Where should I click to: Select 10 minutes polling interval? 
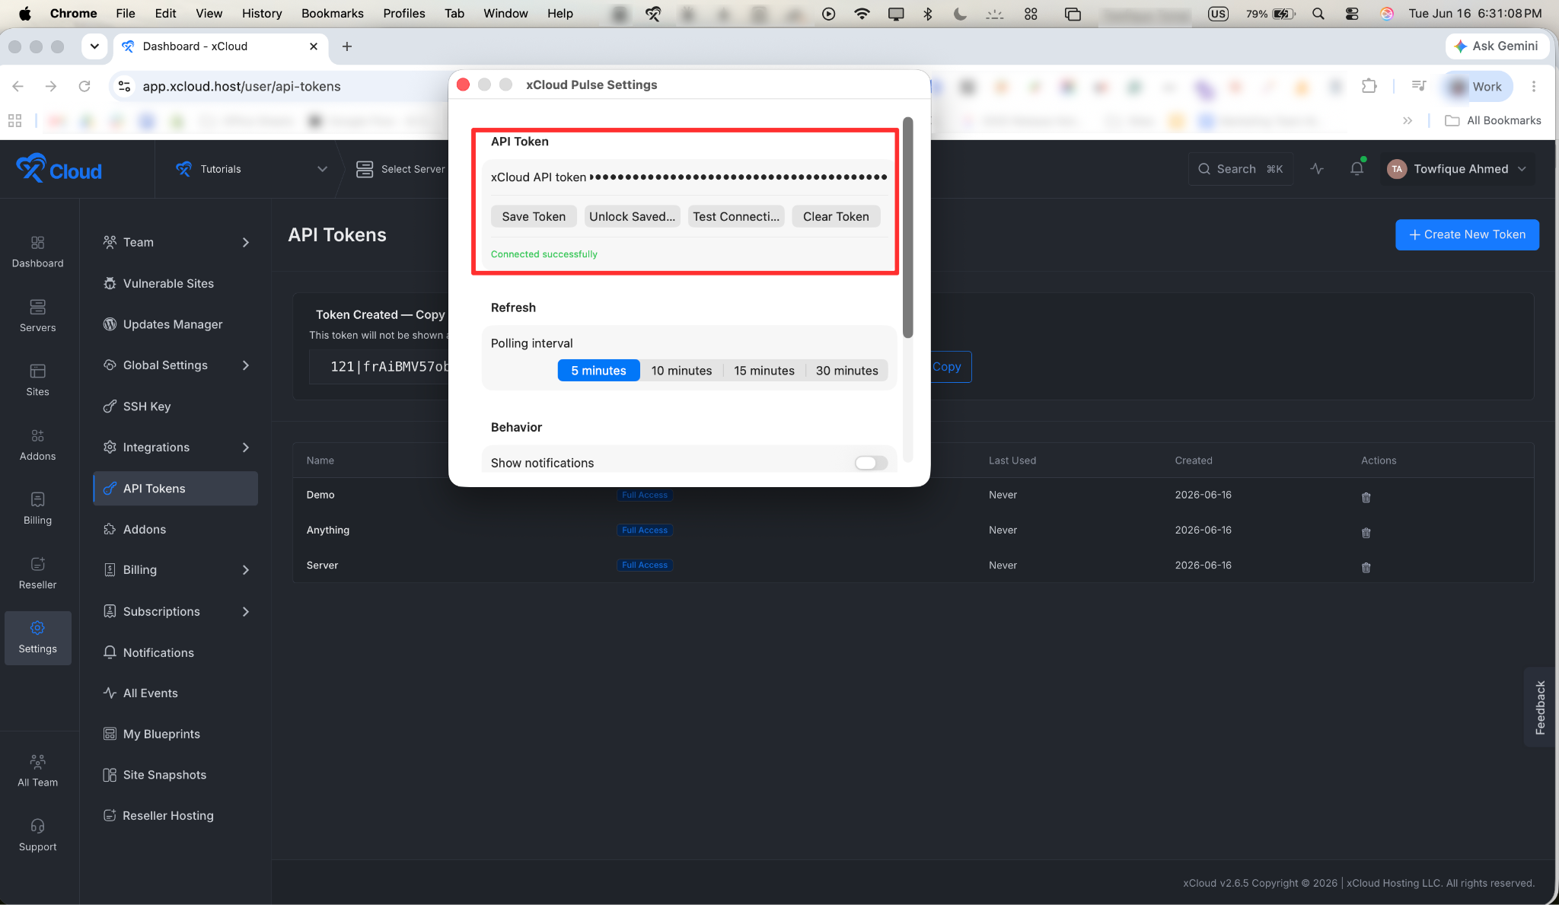pyautogui.click(x=681, y=370)
